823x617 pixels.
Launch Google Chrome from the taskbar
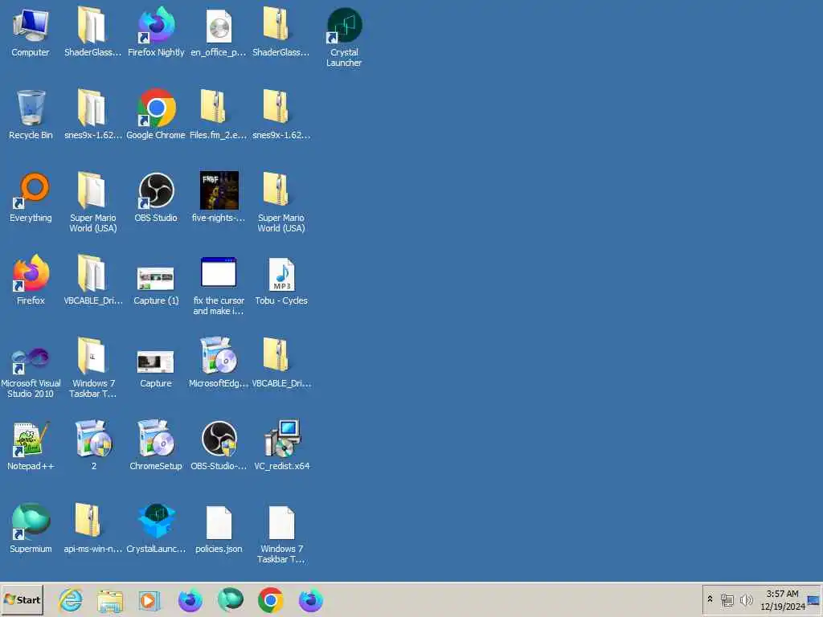click(x=270, y=600)
